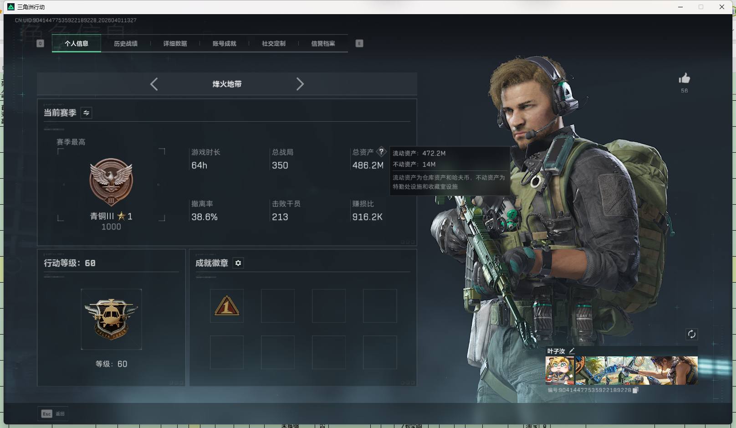The image size is (736, 428).
Task: Select the red triangle number 1 badge
Action: pos(227,306)
